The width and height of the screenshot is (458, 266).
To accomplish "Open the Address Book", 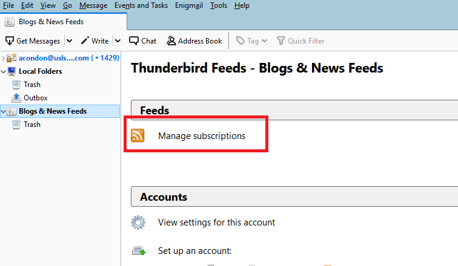I will [x=194, y=41].
